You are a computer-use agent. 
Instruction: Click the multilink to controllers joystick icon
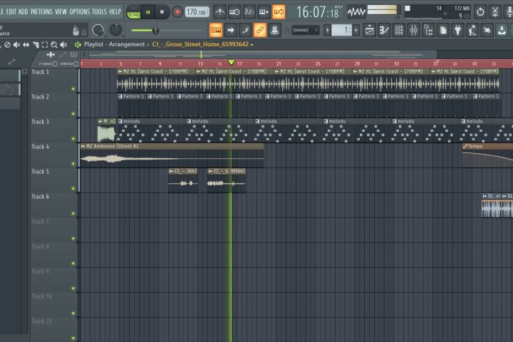click(274, 30)
